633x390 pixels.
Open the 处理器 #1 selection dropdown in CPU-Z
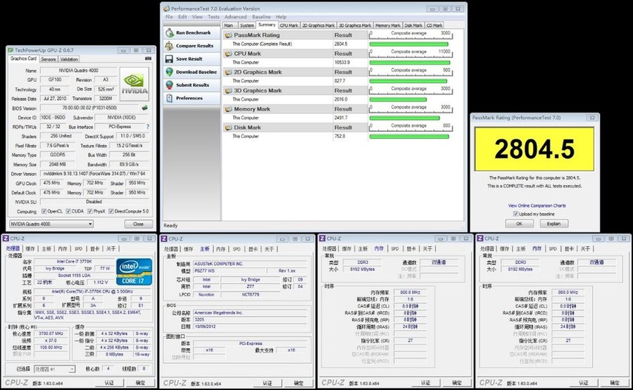click(54, 369)
